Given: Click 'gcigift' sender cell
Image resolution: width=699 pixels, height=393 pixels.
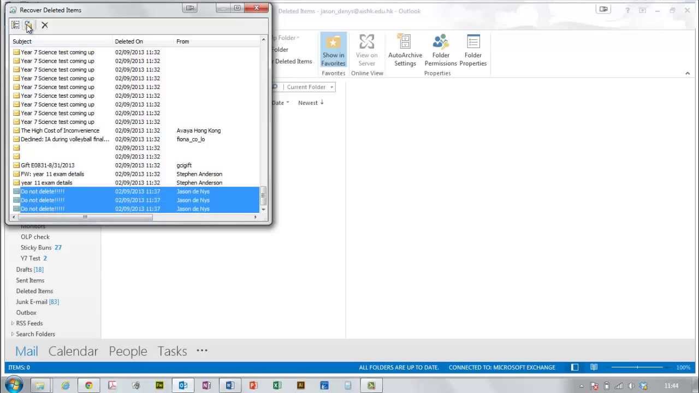Looking at the screenshot, I should coord(184,165).
